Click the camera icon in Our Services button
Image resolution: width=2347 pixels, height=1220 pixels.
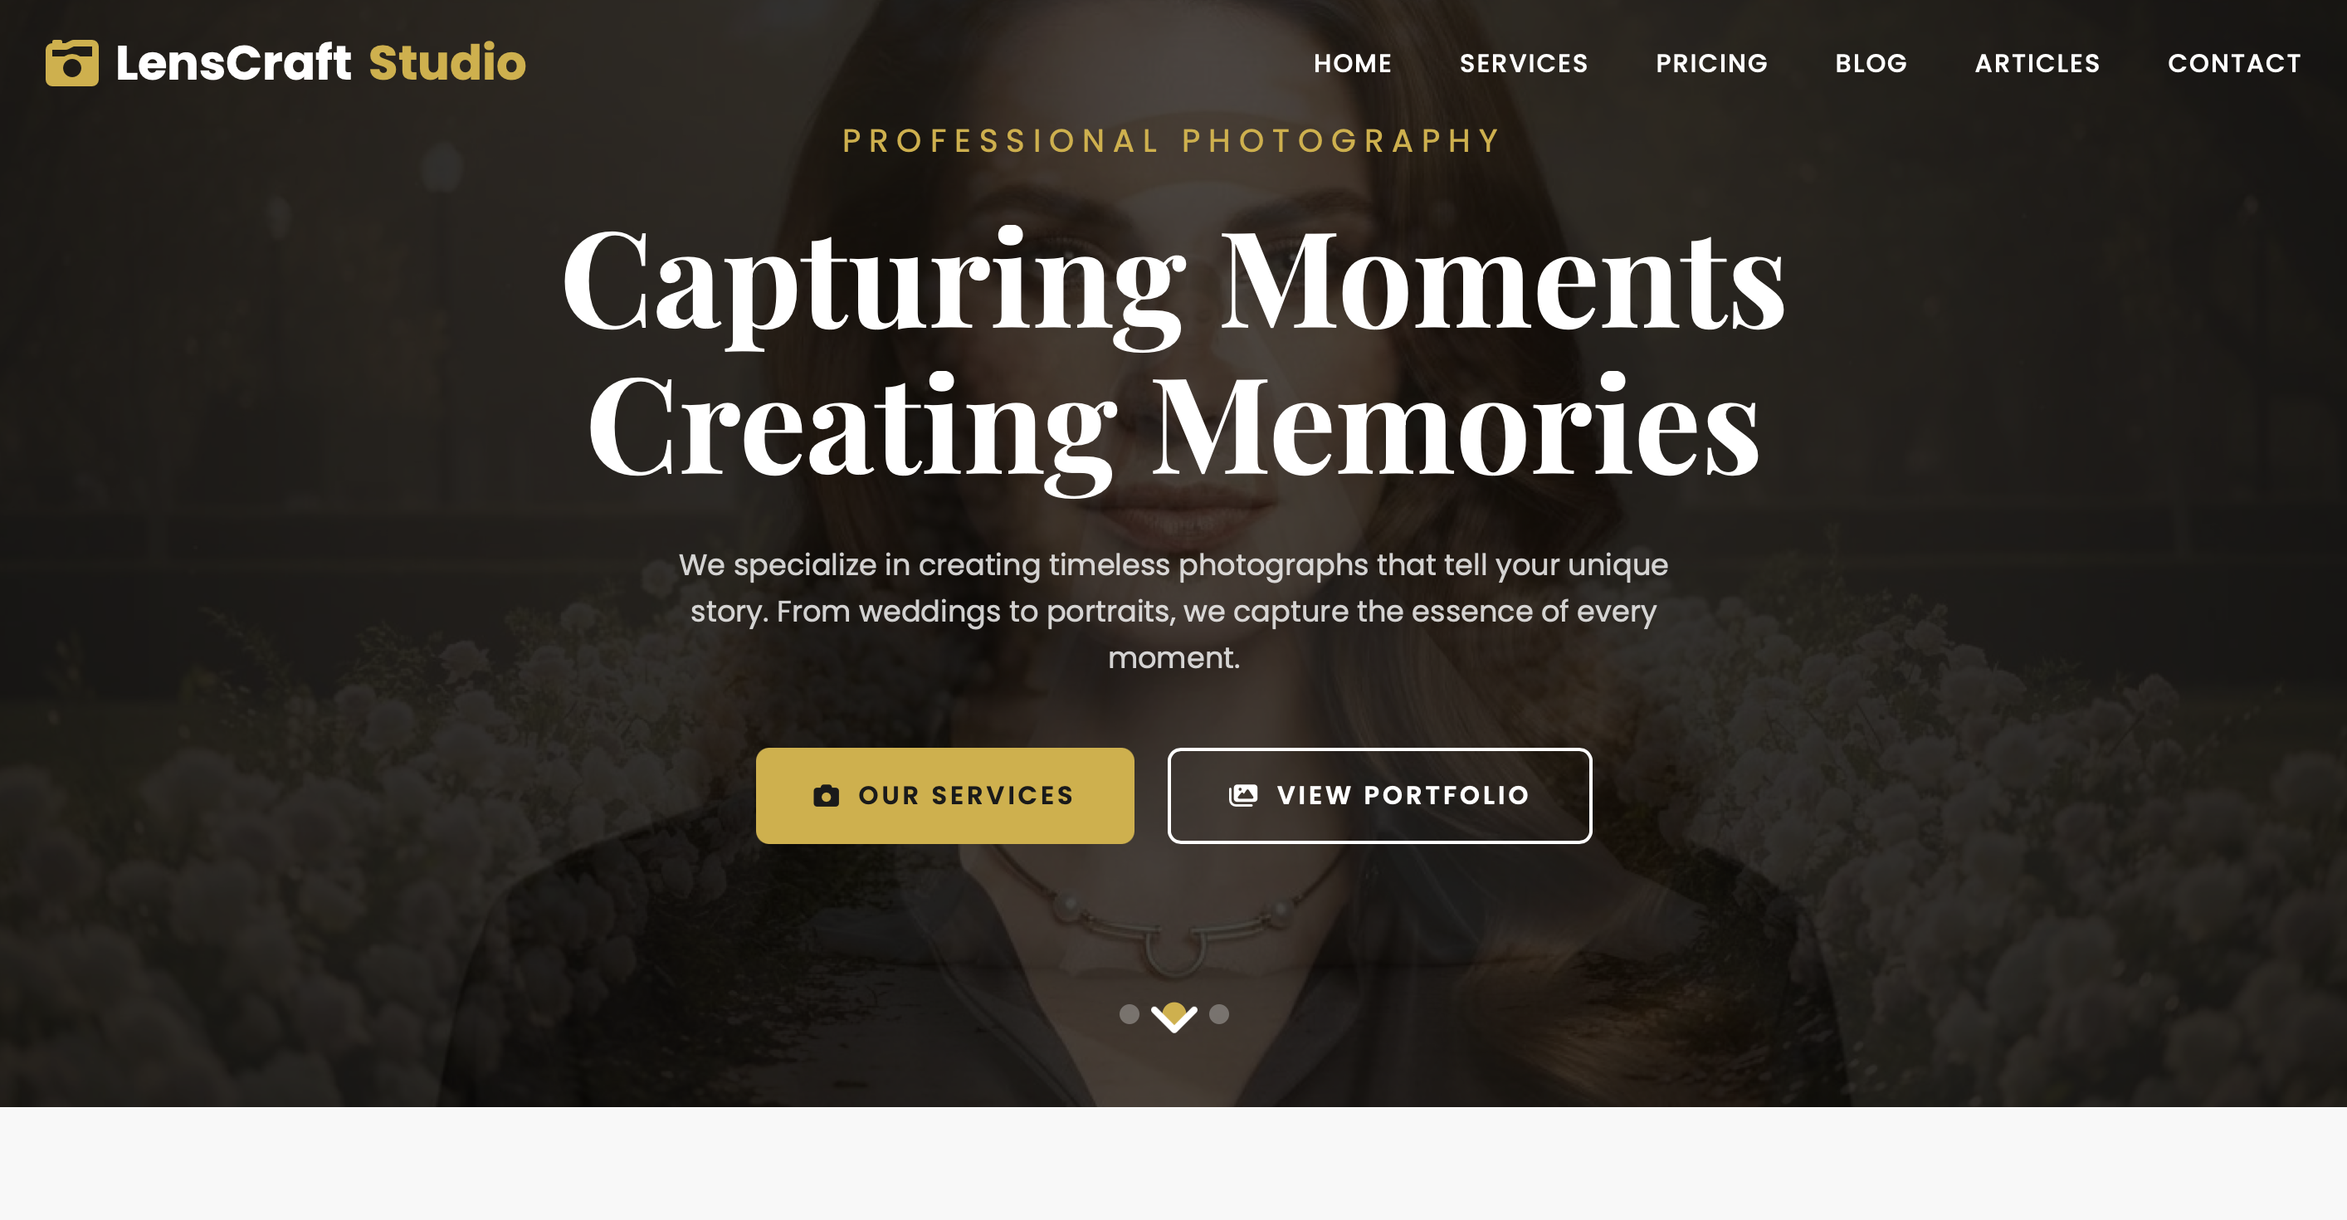click(826, 795)
